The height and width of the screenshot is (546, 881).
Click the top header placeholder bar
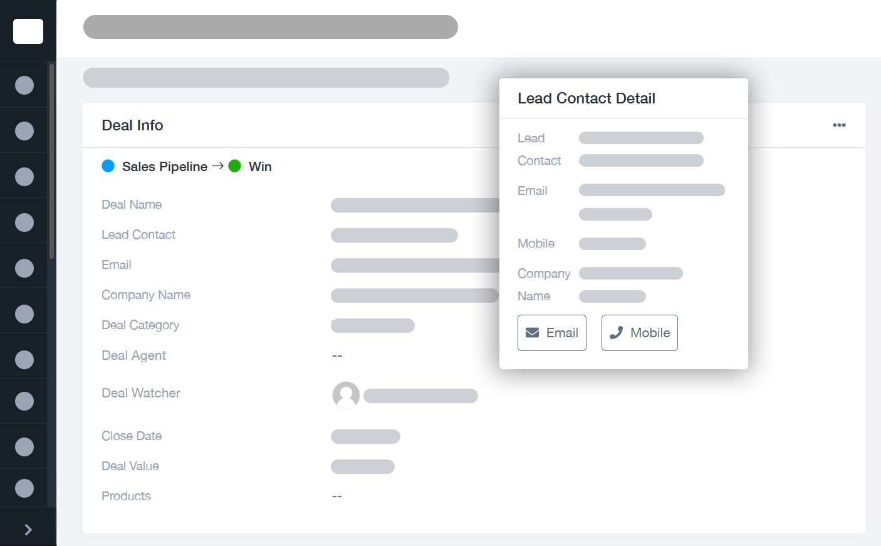tap(271, 27)
